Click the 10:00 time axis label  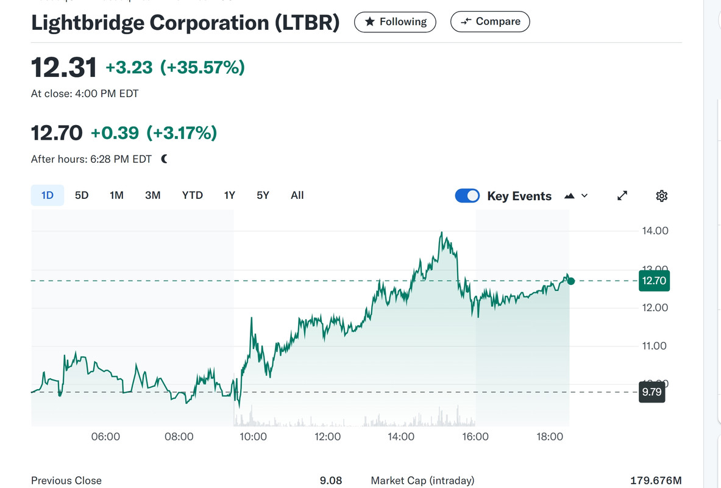253,436
